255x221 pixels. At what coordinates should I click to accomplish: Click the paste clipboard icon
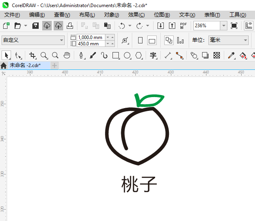[107, 26]
